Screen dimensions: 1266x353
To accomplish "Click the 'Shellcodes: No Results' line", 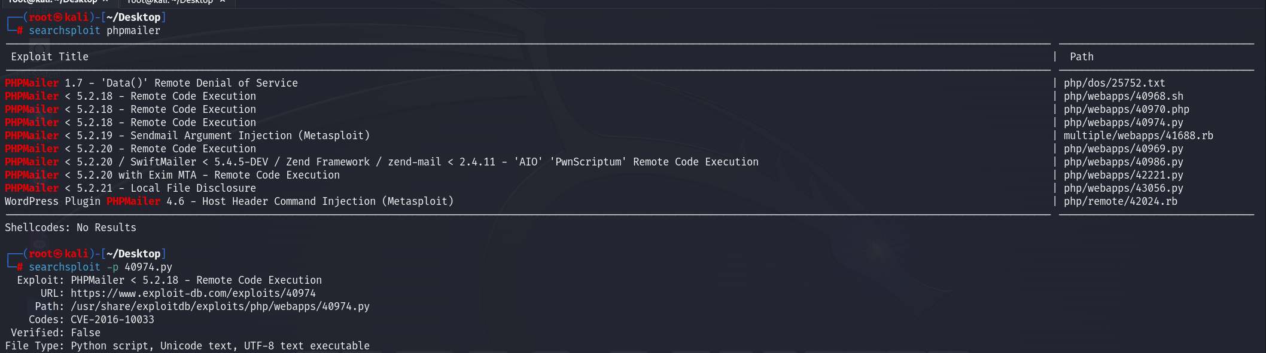I will tap(71, 228).
